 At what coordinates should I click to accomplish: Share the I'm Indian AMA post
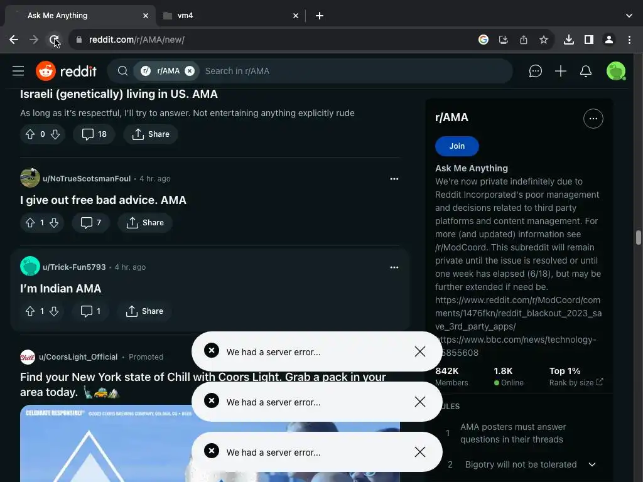(x=144, y=311)
